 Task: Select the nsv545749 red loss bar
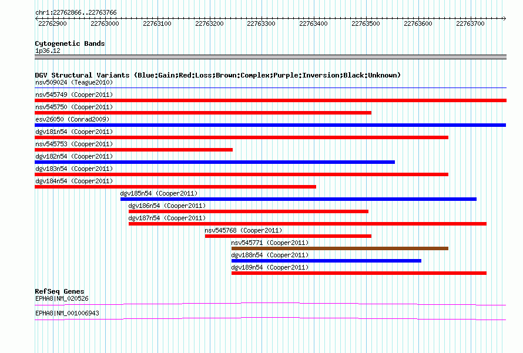click(270, 100)
